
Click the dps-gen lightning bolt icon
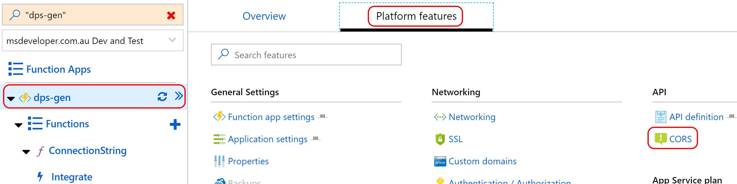(25, 98)
